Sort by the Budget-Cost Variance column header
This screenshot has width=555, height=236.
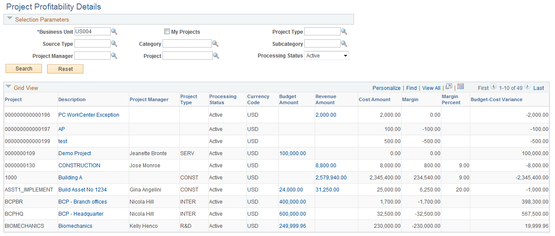pos(497,99)
